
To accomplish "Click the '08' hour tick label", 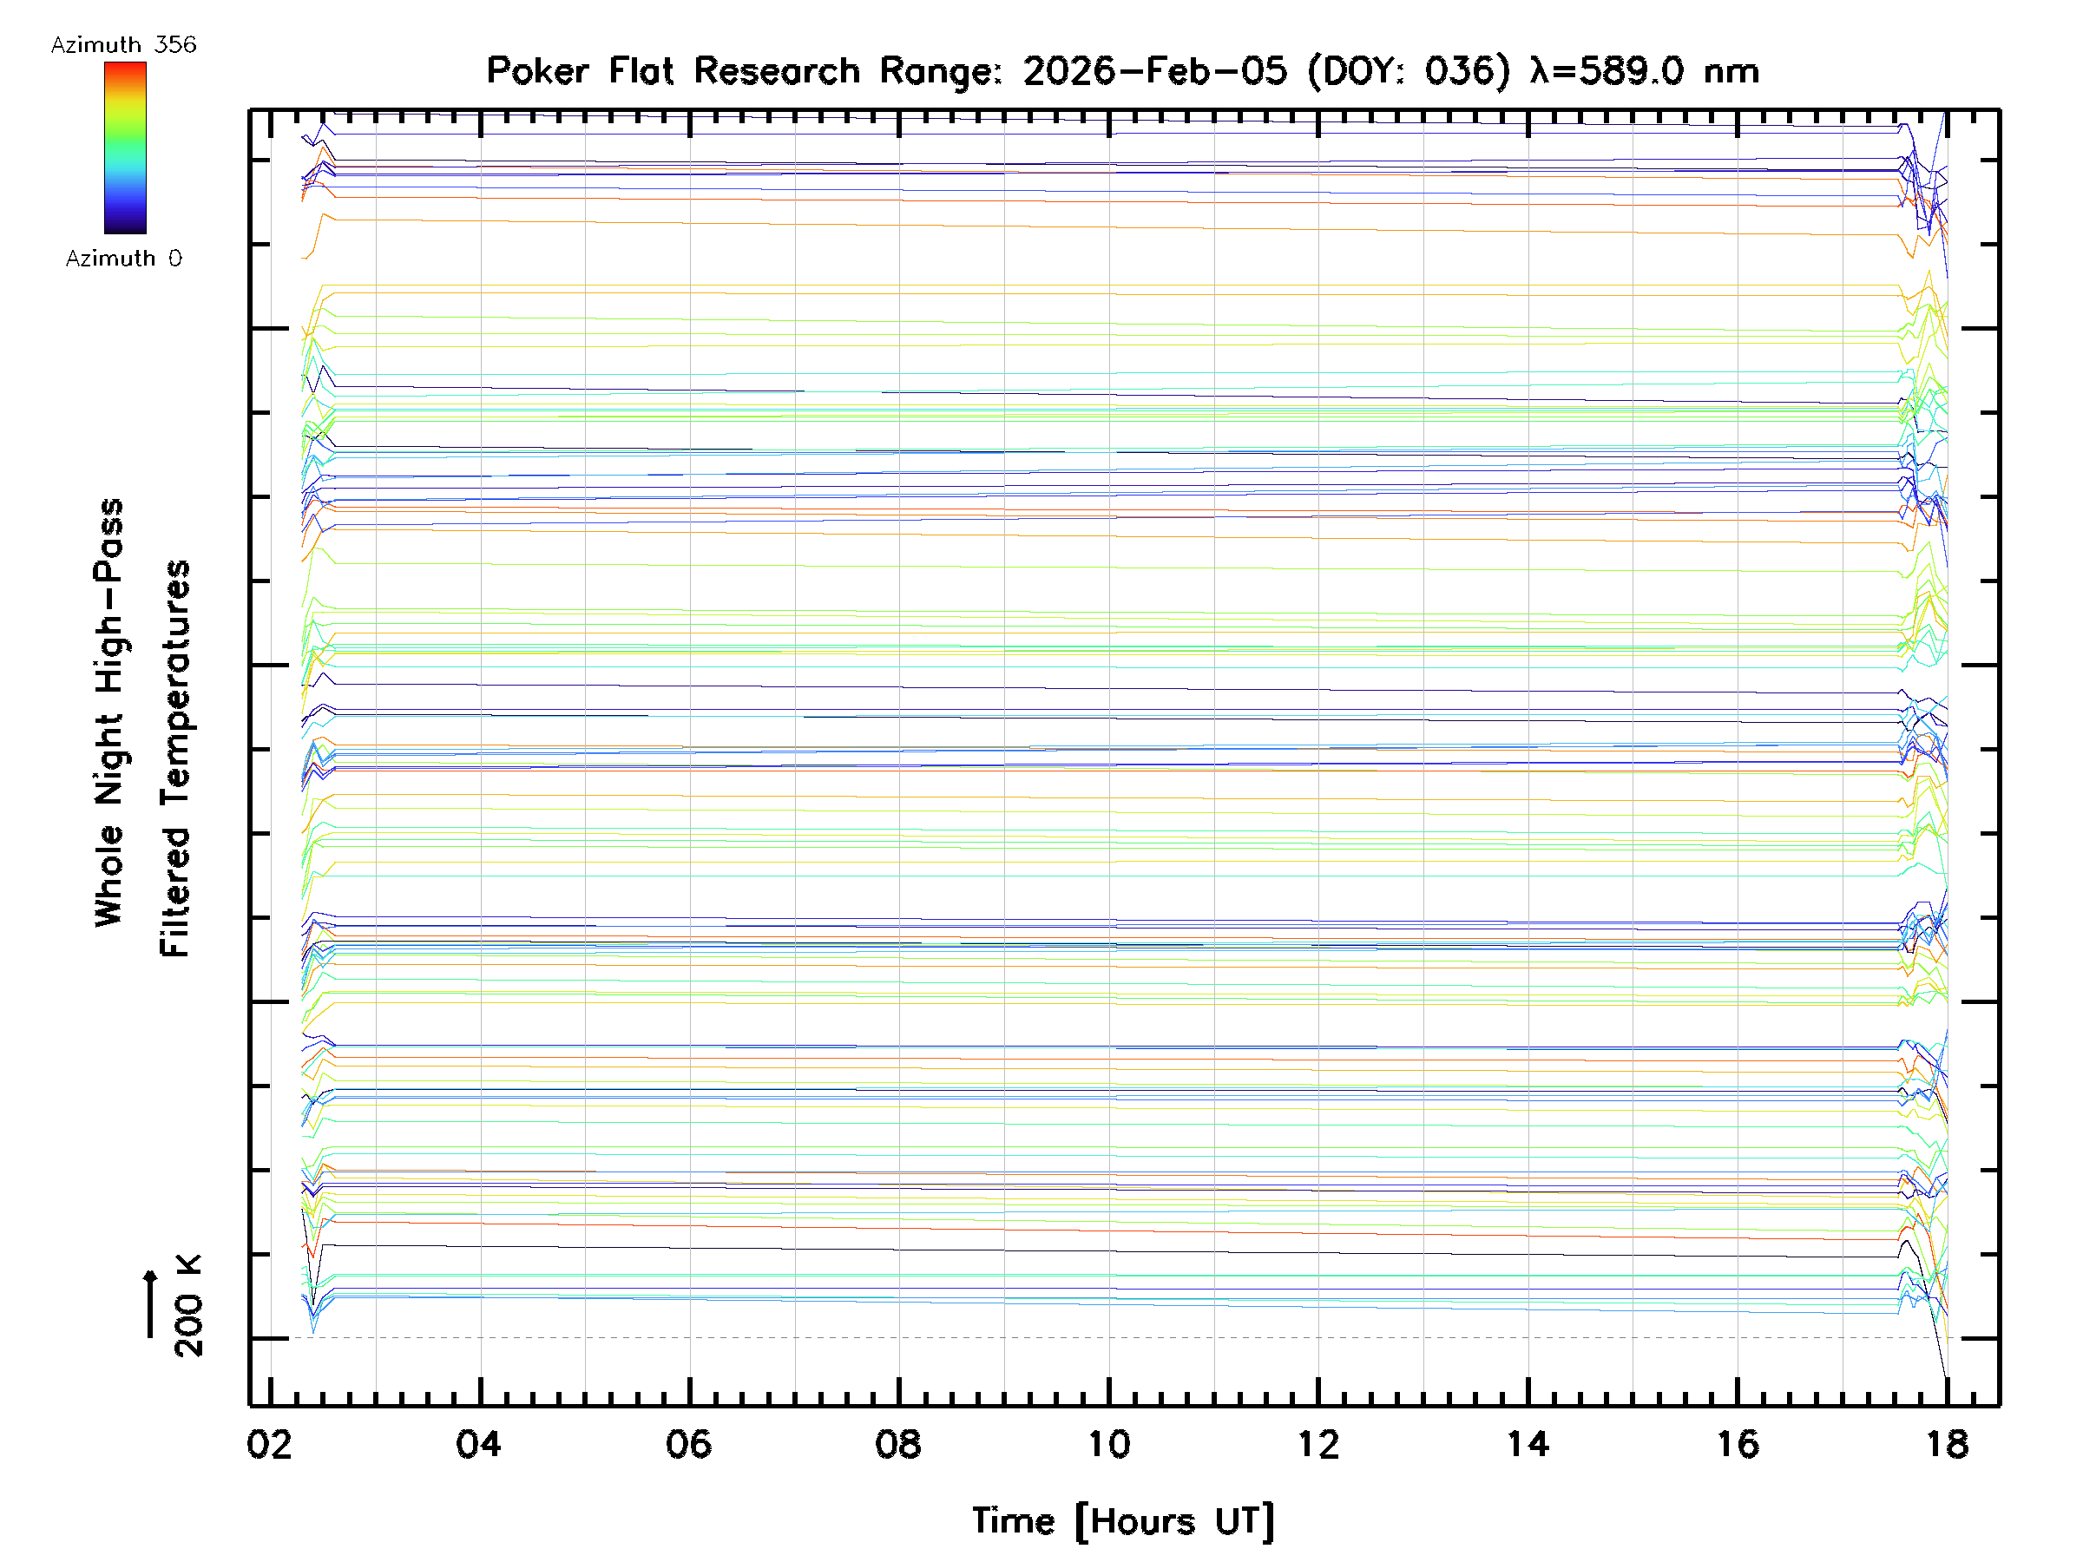I will [x=898, y=1444].
